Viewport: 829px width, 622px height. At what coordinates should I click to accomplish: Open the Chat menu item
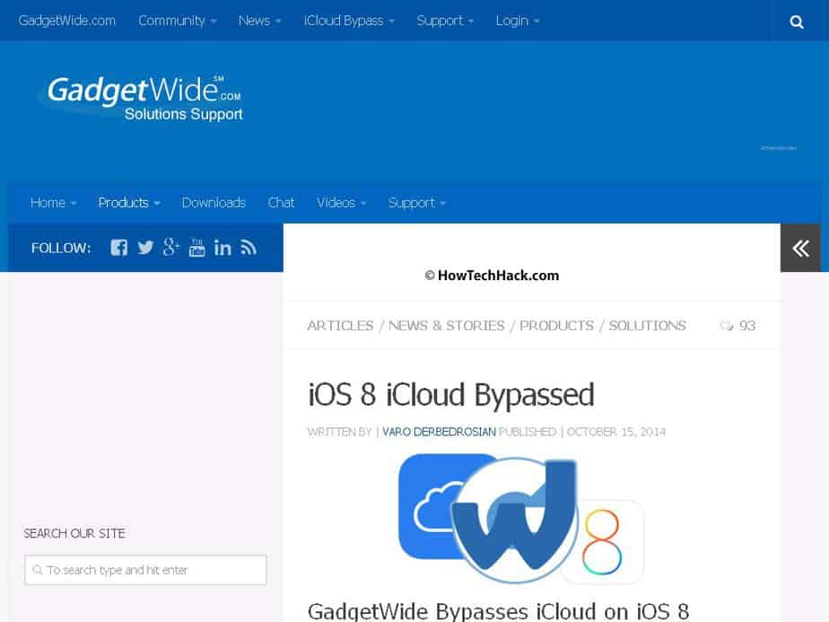coord(281,203)
